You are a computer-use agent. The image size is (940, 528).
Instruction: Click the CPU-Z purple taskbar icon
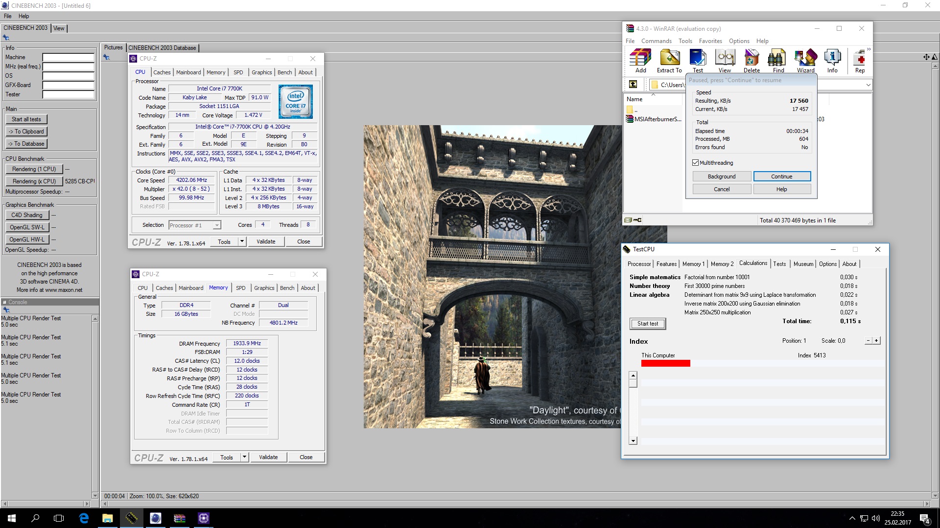point(204,518)
